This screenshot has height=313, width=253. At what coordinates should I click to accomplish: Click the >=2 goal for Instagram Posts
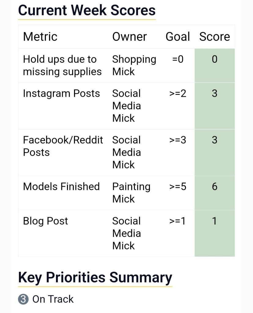pos(177,94)
